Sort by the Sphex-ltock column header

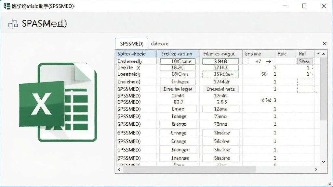click(136, 54)
